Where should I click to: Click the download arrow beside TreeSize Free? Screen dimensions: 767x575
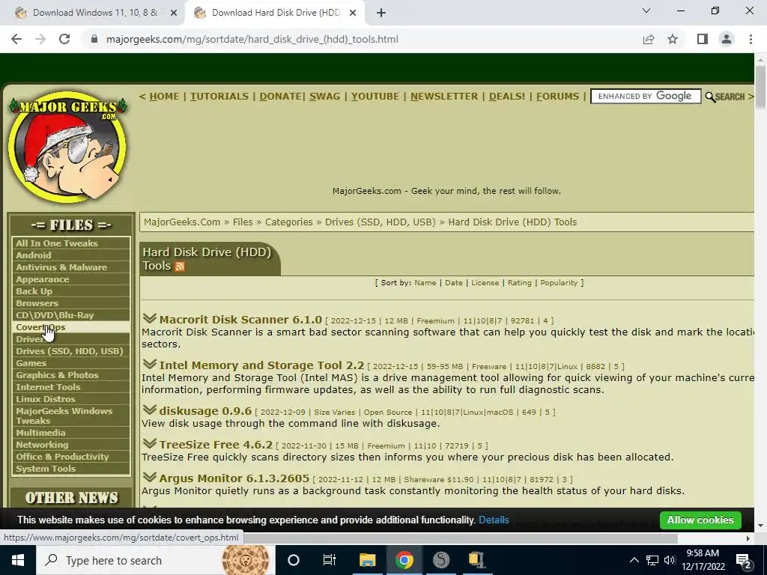point(150,443)
